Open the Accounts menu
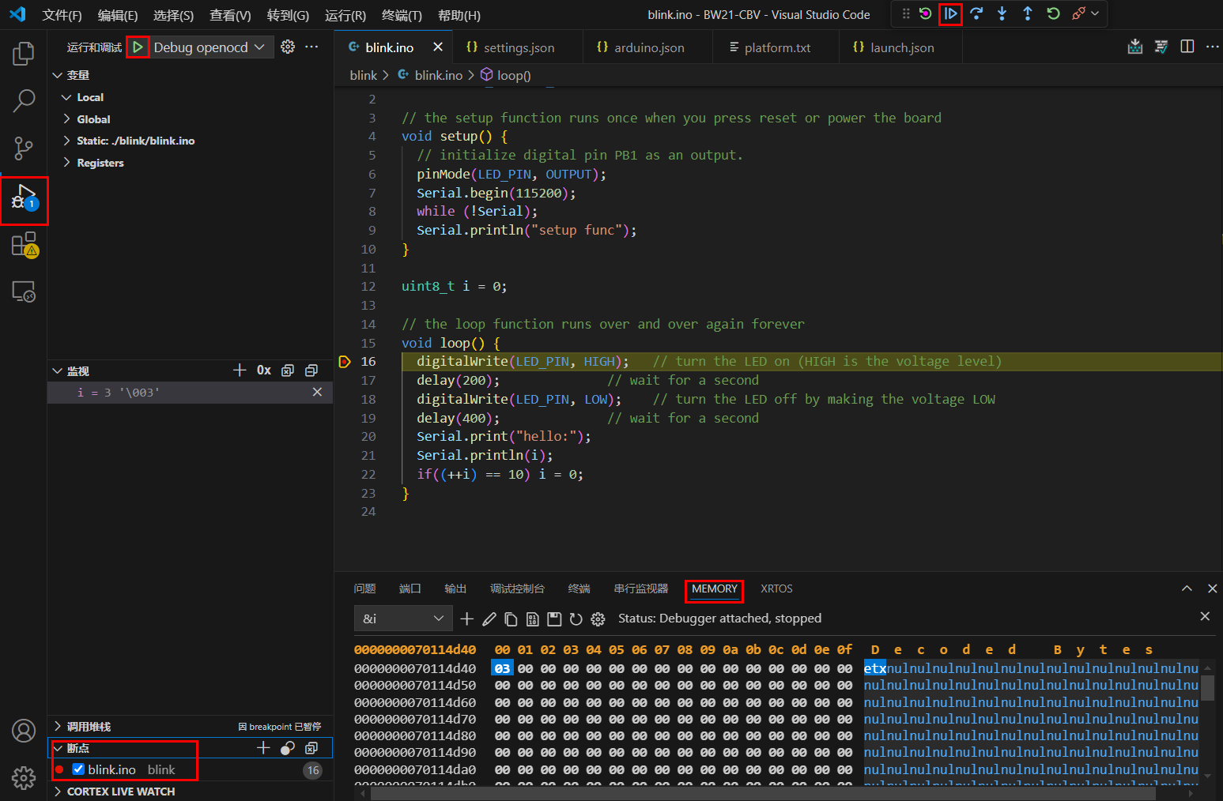The height and width of the screenshot is (801, 1223). [24, 731]
